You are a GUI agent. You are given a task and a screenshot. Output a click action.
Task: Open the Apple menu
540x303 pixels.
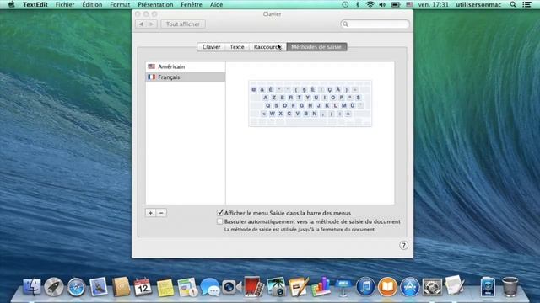[11, 4]
